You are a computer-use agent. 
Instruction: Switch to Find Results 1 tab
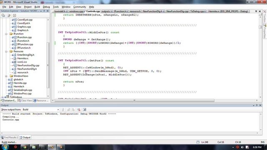pyautogui.click(x=10, y=137)
